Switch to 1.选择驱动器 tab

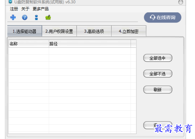click(25, 31)
